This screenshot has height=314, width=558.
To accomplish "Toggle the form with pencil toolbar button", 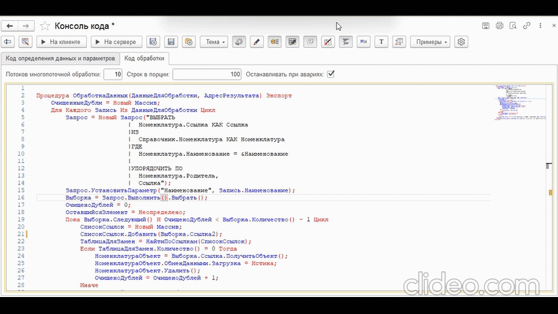I will click(x=292, y=42).
